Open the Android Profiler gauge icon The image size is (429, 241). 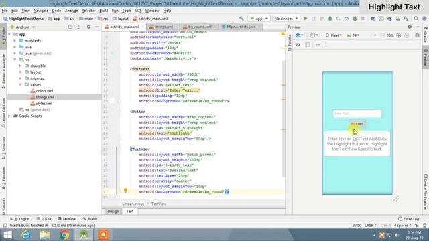tap(347, 19)
